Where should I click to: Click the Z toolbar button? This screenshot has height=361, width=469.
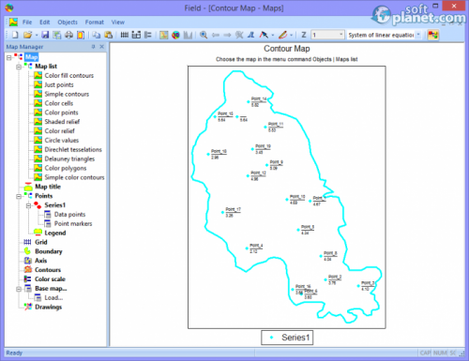coord(304,35)
